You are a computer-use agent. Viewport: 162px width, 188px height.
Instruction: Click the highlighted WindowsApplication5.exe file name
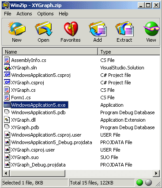point(39,105)
